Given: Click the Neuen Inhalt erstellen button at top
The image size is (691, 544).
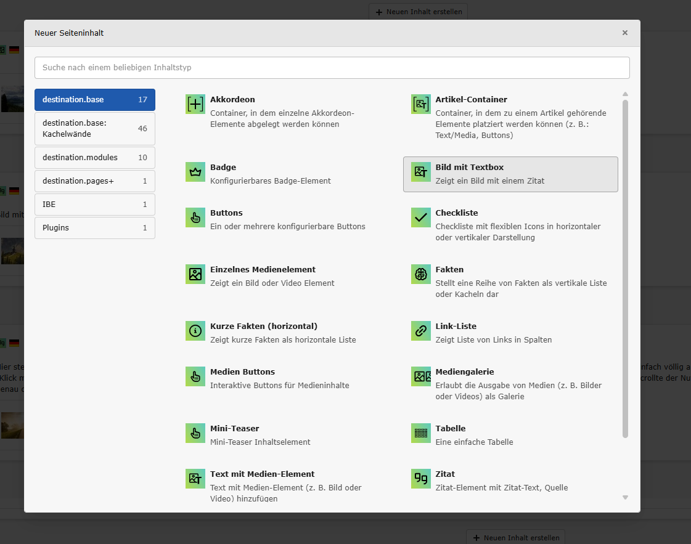Looking at the screenshot, I should pos(419,12).
